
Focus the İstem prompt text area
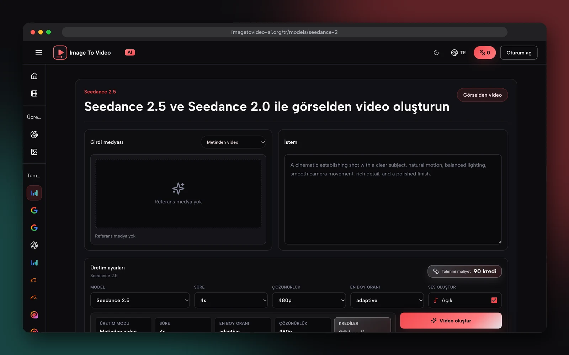393,199
